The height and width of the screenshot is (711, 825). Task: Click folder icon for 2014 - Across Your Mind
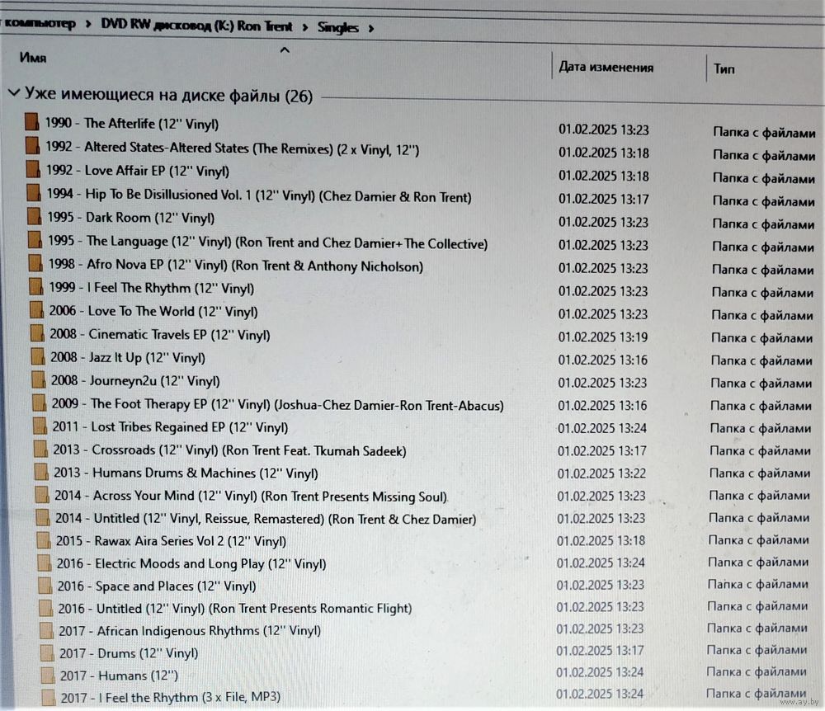(41, 494)
